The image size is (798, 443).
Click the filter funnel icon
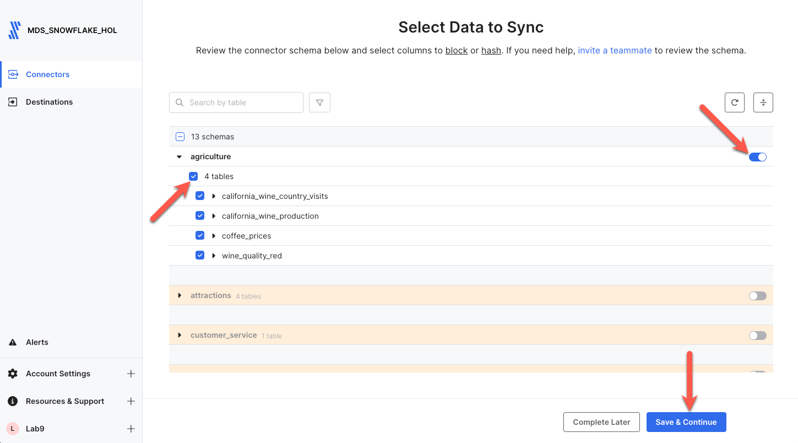319,102
